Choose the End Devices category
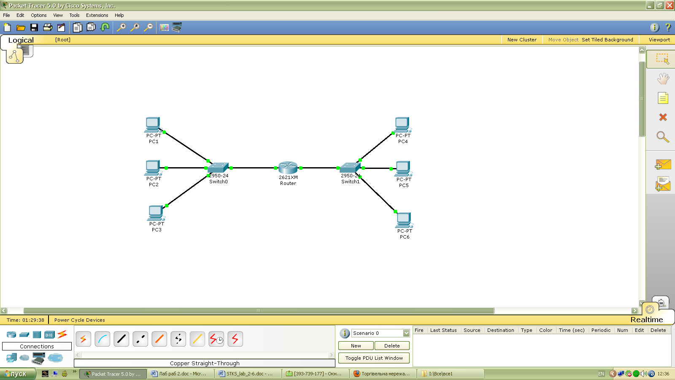675x380 pixels. [11, 358]
